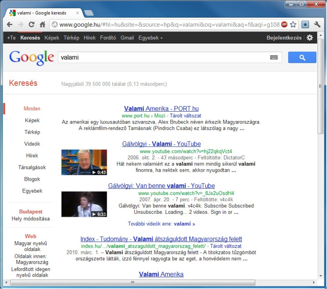Select the Minden filter in the sidebar

point(32,108)
